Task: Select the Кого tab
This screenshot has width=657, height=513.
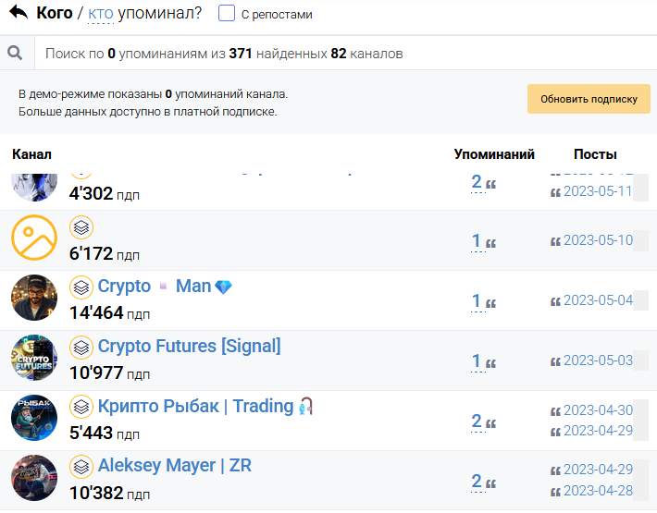Action: (x=55, y=13)
